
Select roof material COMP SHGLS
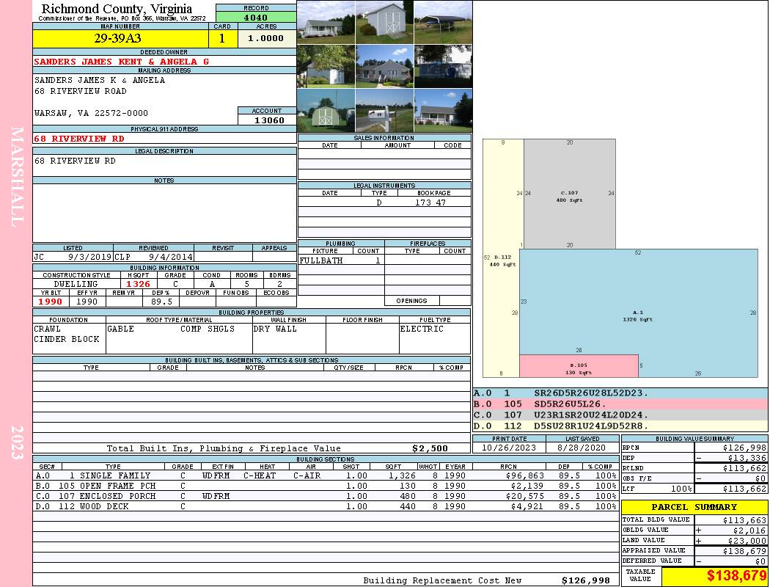tap(208, 329)
